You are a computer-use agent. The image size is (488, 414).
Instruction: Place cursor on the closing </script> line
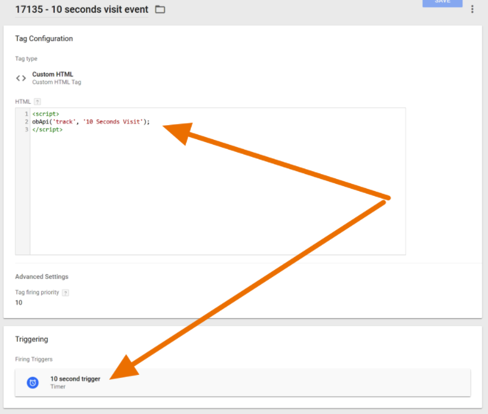point(47,129)
